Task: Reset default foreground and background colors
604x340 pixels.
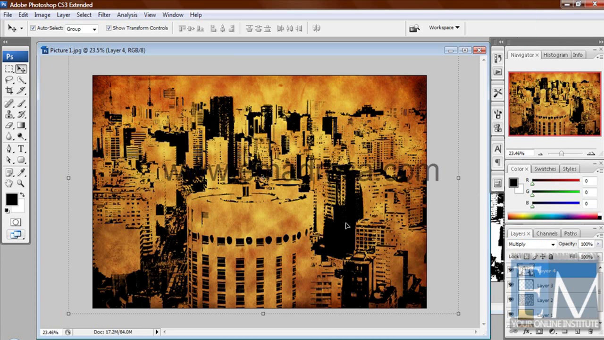Action: tap(7, 211)
